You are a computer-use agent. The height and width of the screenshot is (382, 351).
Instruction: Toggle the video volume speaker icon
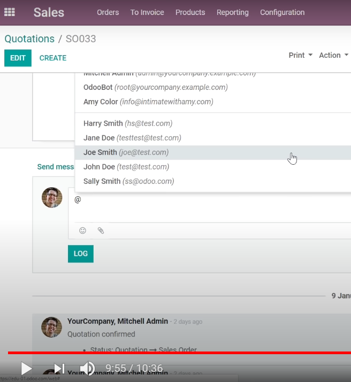87,368
